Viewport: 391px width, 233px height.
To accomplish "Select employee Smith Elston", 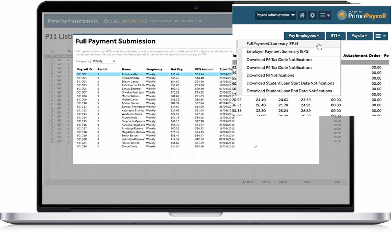I will tap(130, 136).
